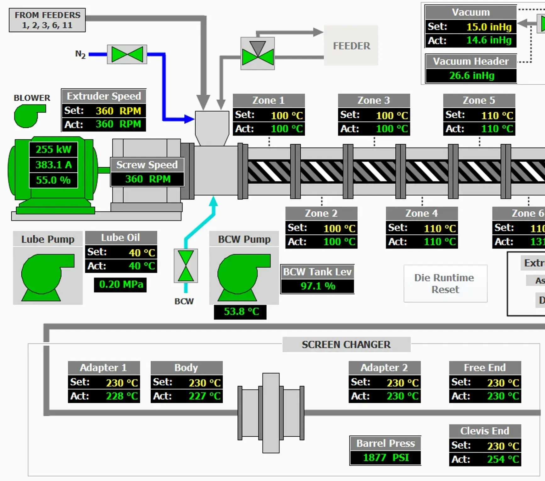Click the Screw Speed 360 RPM value
Screen dimensions: 545x481
147,179
